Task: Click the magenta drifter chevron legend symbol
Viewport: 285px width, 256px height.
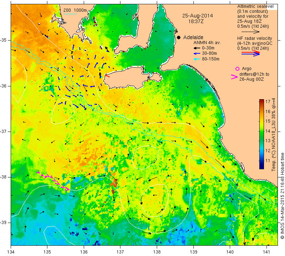Action: (234, 77)
